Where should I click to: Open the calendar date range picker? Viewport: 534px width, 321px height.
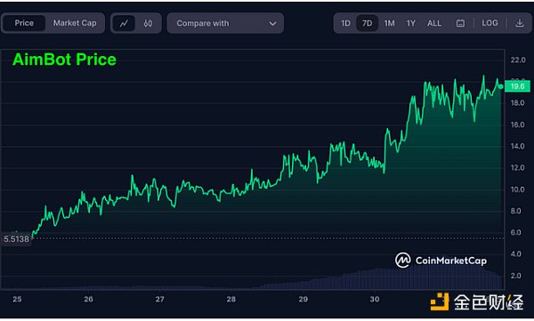(x=460, y=23)
